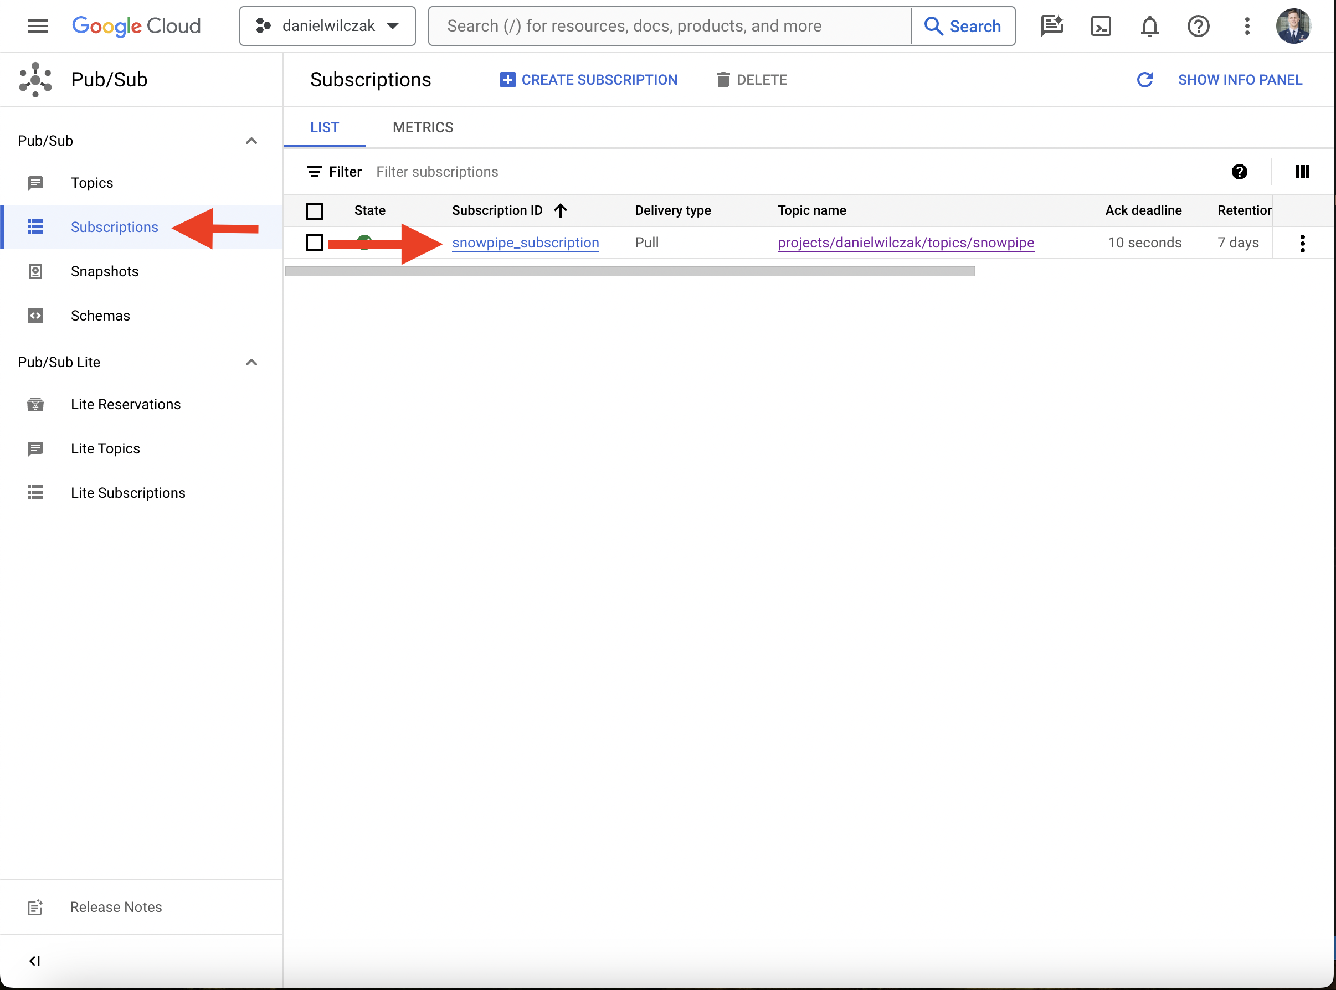This screenshot has height=990, width=1336.
Task: Sort by Subscription ID column
Action: [497, 210]
